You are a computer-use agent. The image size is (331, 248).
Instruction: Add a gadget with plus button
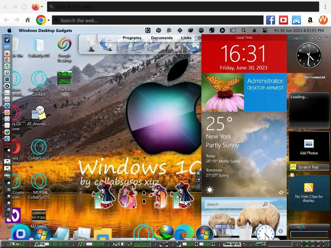pyautogui.click(x=312, y=38)
